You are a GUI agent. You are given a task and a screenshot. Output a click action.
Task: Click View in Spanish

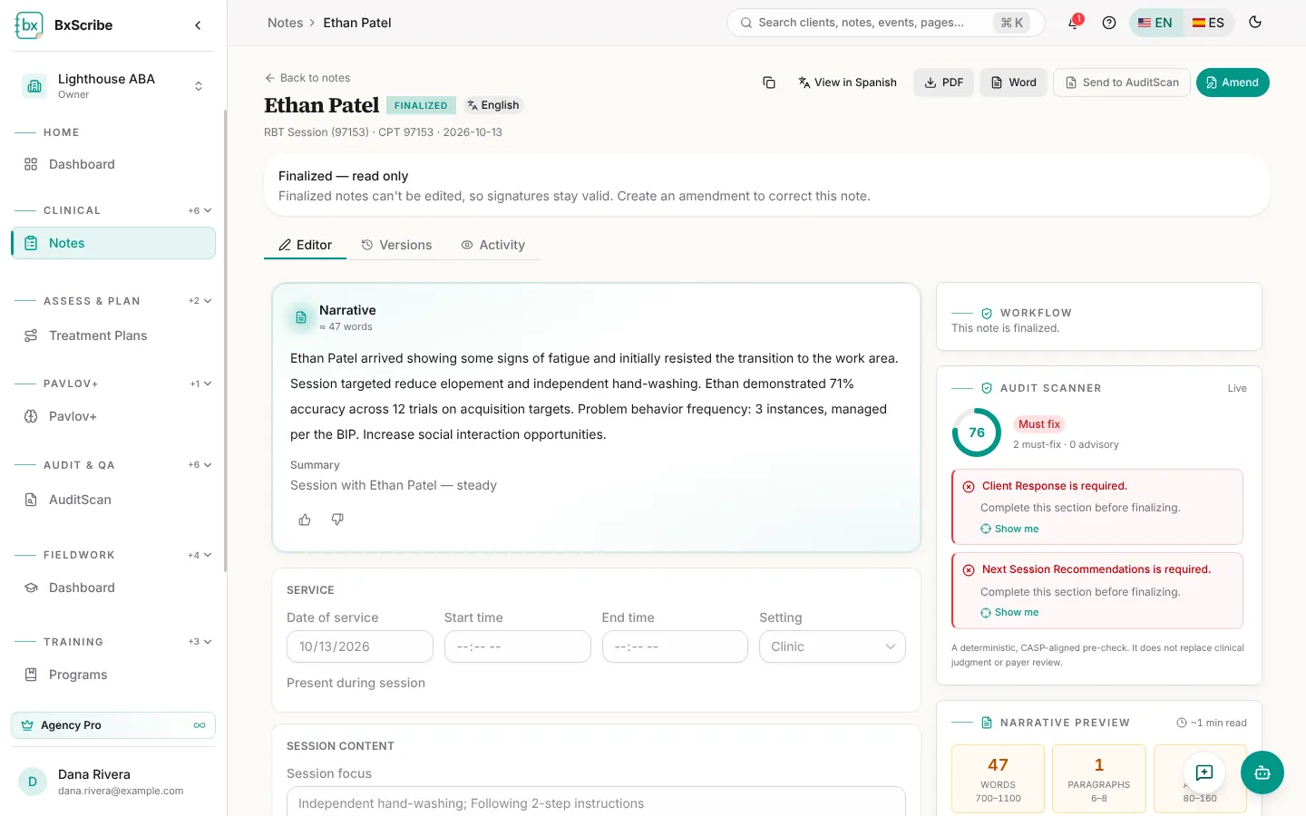847,83
